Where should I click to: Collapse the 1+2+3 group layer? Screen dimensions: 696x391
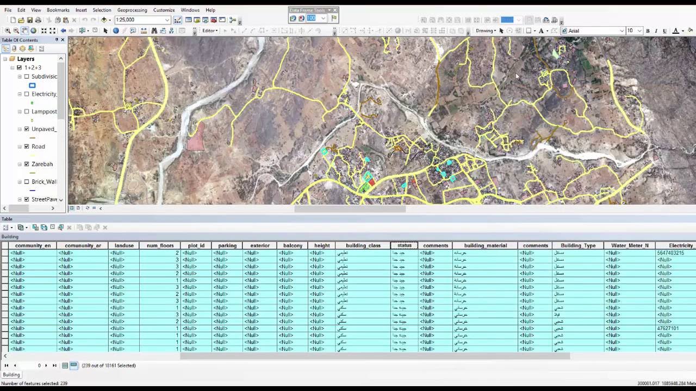13,68
